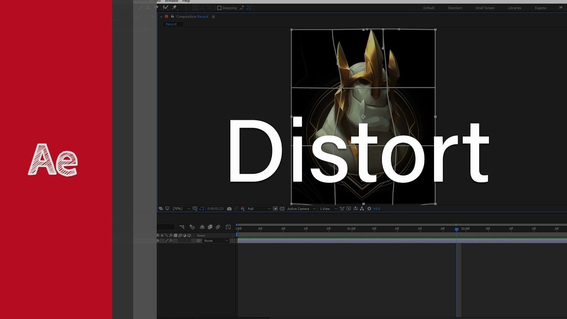Viewport: 567px width, 319px height.
Task: Click the parent pick whip icon
Action: tap(199, 241)
